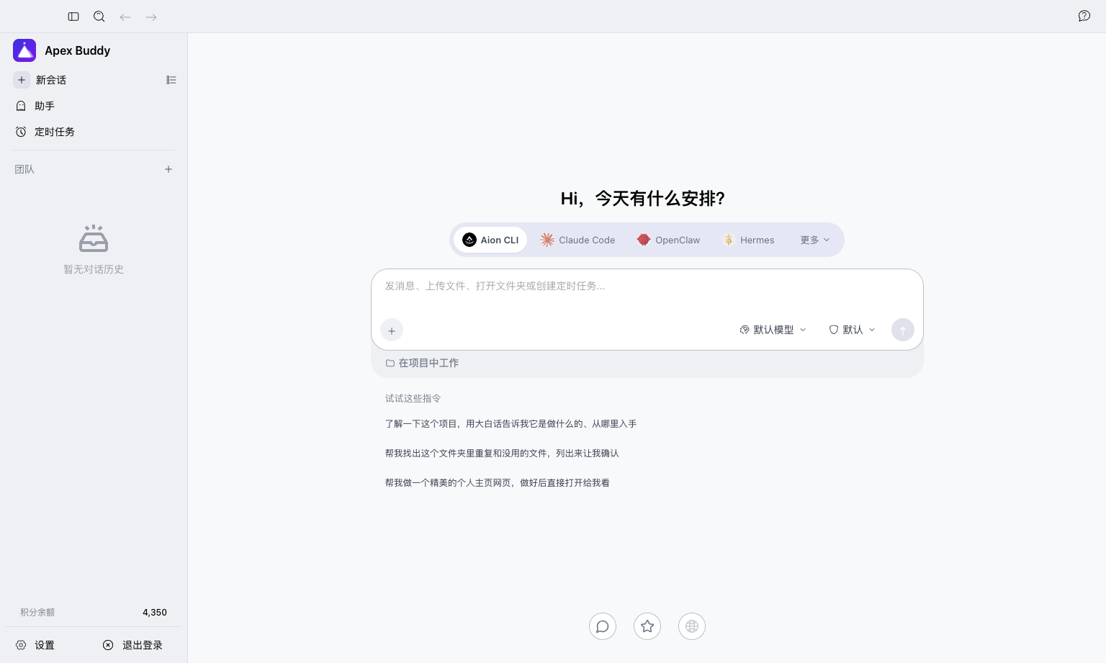Click the plus attachment button
Image resolution: width=1106 pixels, height=663 pixels.
point(392,330)
